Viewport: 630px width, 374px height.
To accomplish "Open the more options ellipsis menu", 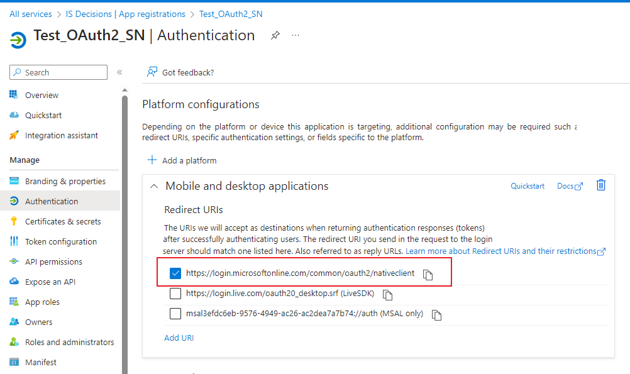I will click(x=296, y=35).
